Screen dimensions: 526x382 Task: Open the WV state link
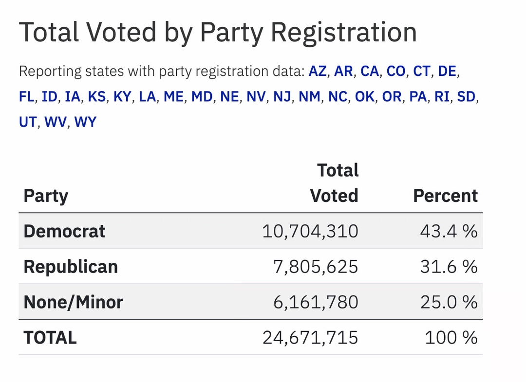(x=56, y=122)
